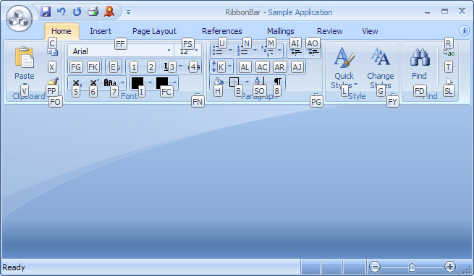Click the blue info icon beside View
Screen dimensions: 474x276
click(x=465, y=30)
